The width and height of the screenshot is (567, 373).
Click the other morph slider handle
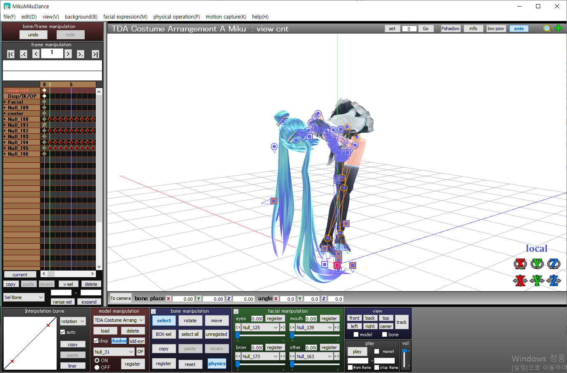[292, 364]
